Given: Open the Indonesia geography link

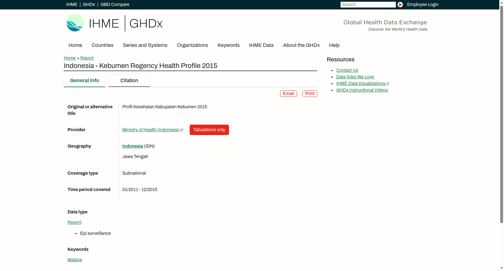Looking at the screenshot, I should pos(133,146).
